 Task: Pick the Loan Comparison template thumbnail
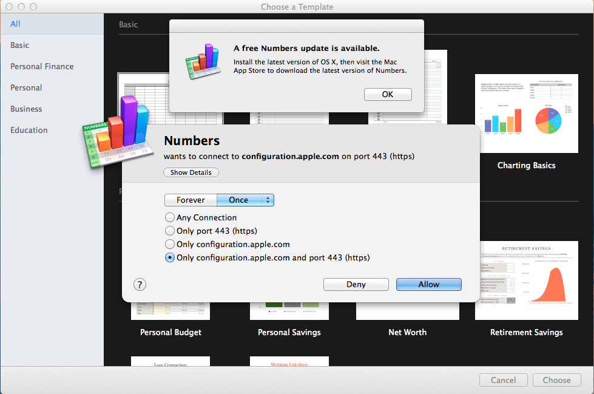(170, 361)
